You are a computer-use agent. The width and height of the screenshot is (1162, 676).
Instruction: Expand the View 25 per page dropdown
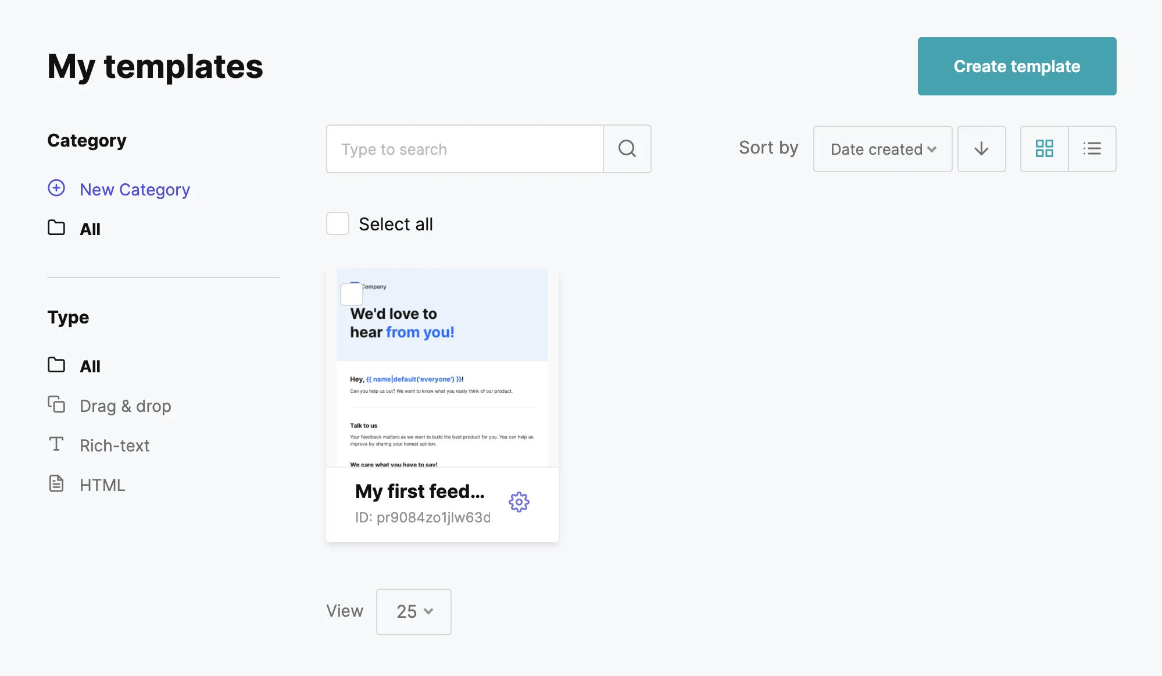[x=414, y=611]
